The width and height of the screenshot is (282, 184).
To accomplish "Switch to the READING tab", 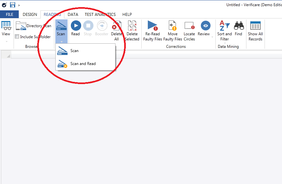I will coord(52,14).
